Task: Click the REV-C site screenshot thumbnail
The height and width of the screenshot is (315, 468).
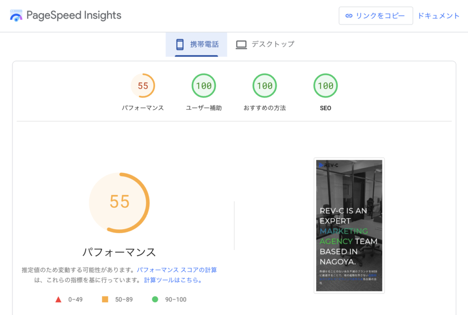Action: point(349,226)
